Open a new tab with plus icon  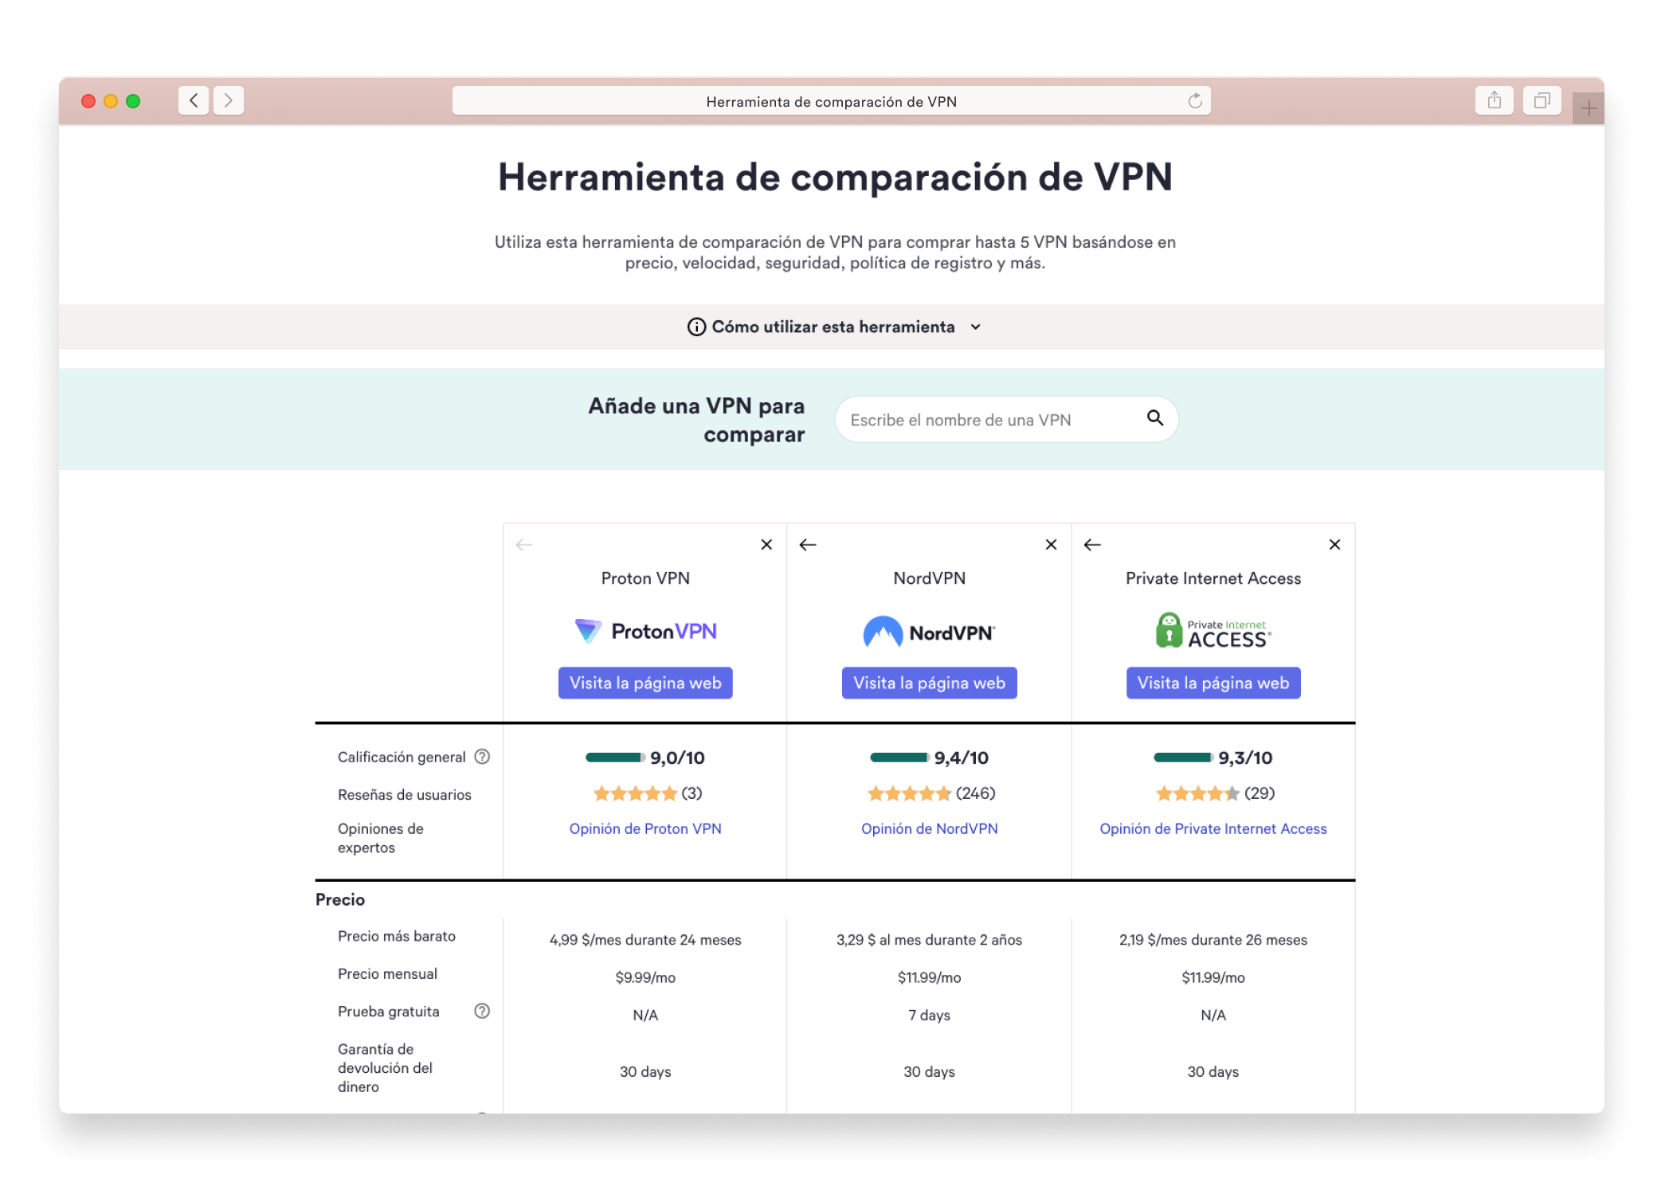(x=1589, y=108)
